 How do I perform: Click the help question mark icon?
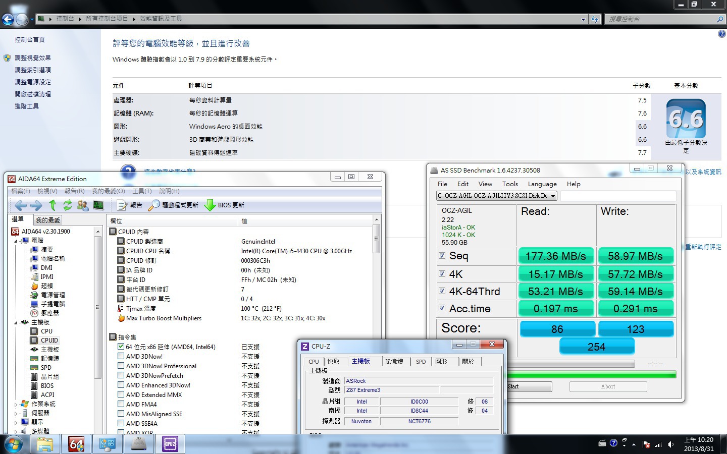pos(721,34)
